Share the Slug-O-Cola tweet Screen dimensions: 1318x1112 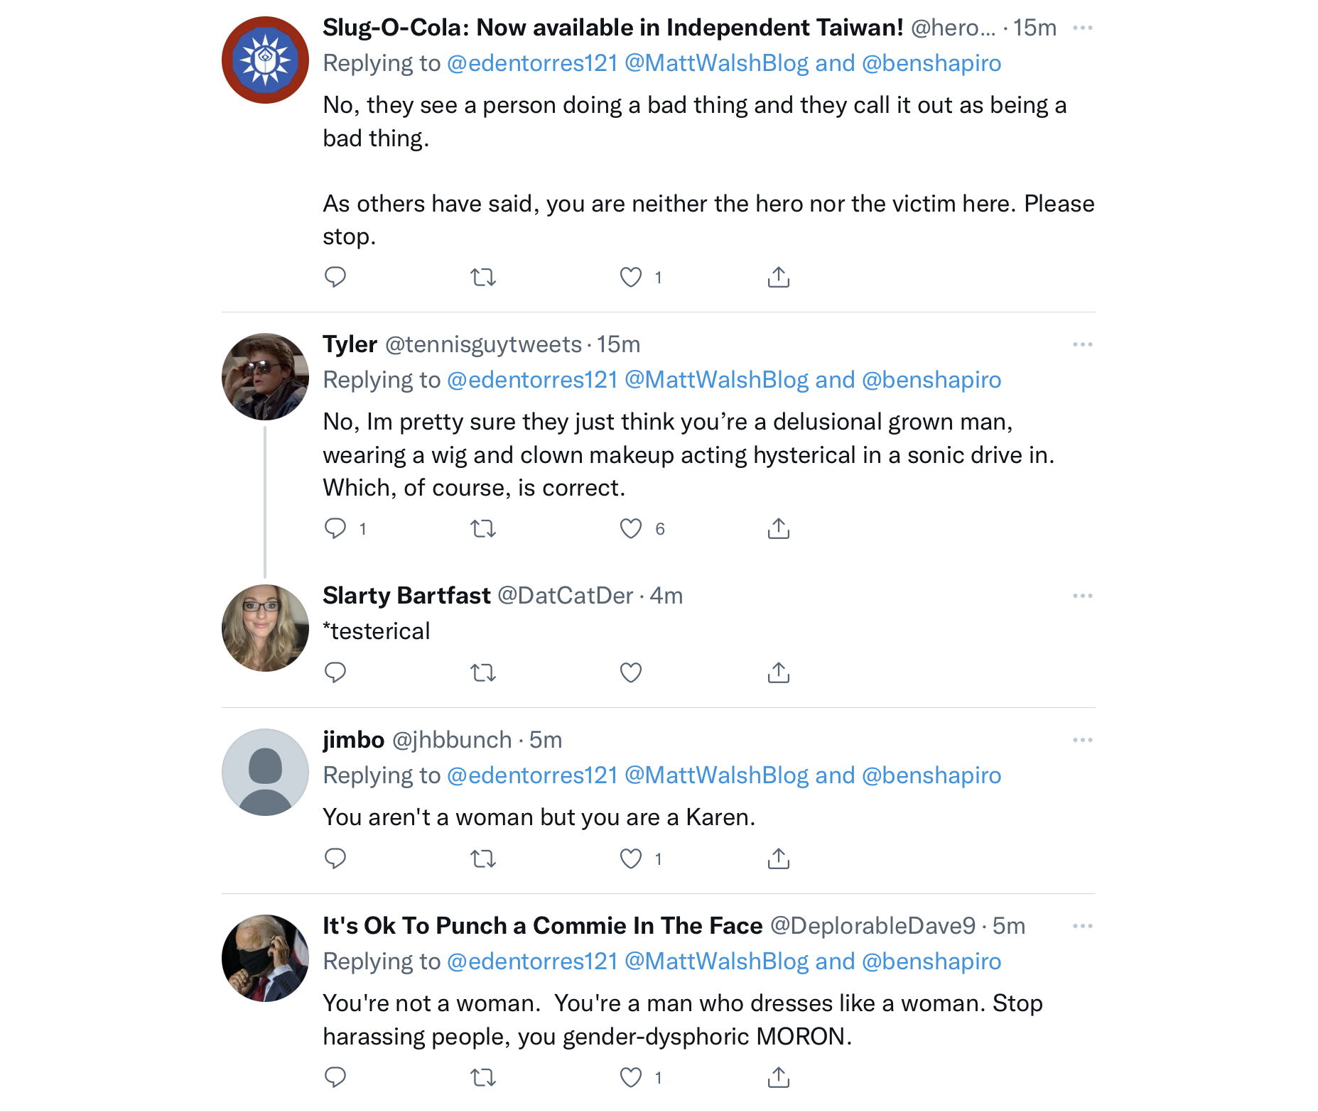pyautogui.click(x=779, y=277)
